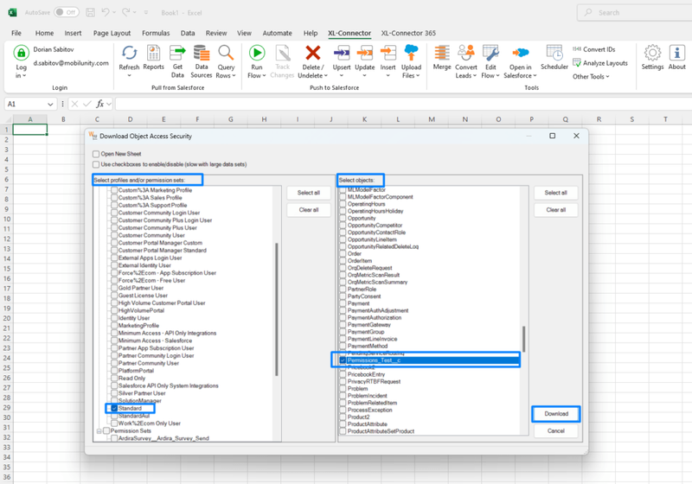Click the Update icon
692x484 pixels.
tap(364, 54)
